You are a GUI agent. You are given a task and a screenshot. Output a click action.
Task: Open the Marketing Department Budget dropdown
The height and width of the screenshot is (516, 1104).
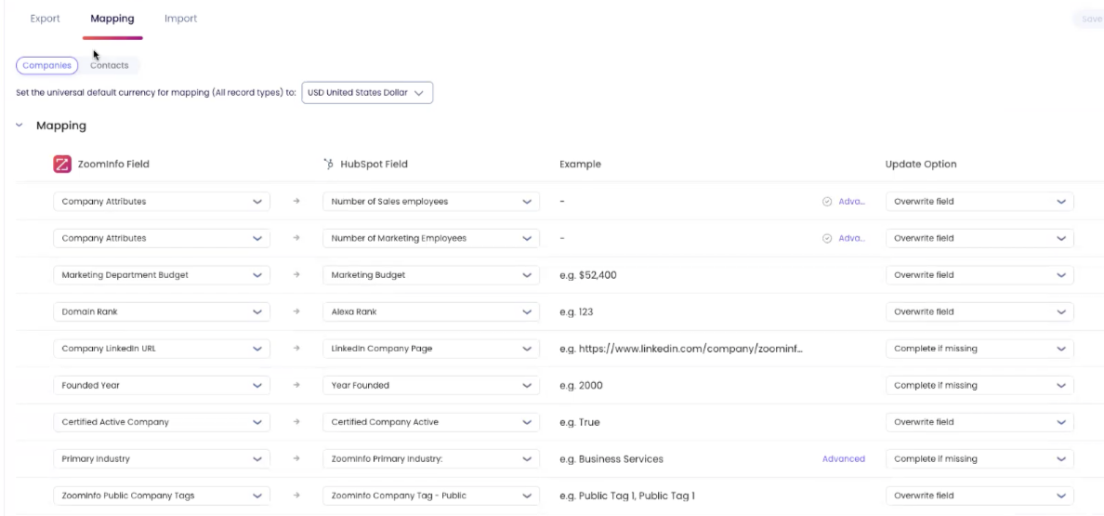(162, 275)
